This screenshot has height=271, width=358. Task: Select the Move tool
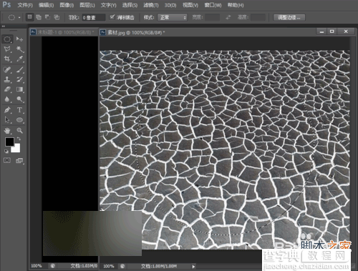coord(19,39)
